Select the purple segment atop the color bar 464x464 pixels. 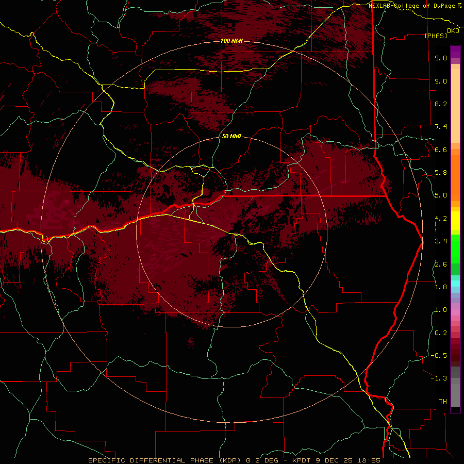(455, 52)
